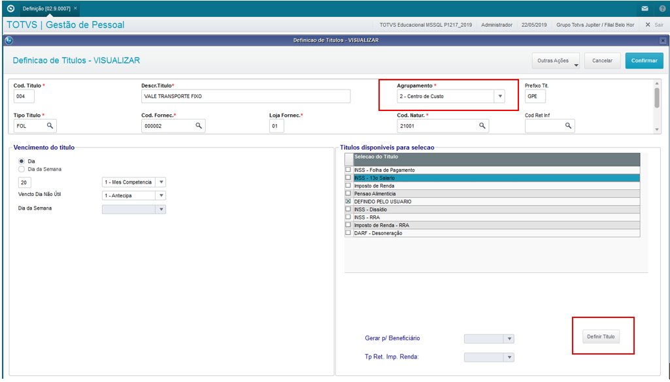
Task: Select the Dia da Semana radio button
Action: [x=22, y=169]
